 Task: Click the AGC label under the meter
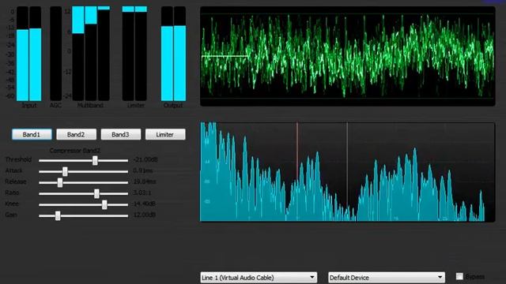point(55,105)
